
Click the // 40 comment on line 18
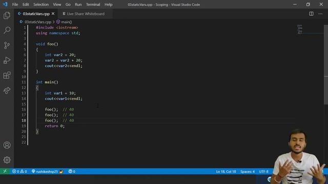68,121
